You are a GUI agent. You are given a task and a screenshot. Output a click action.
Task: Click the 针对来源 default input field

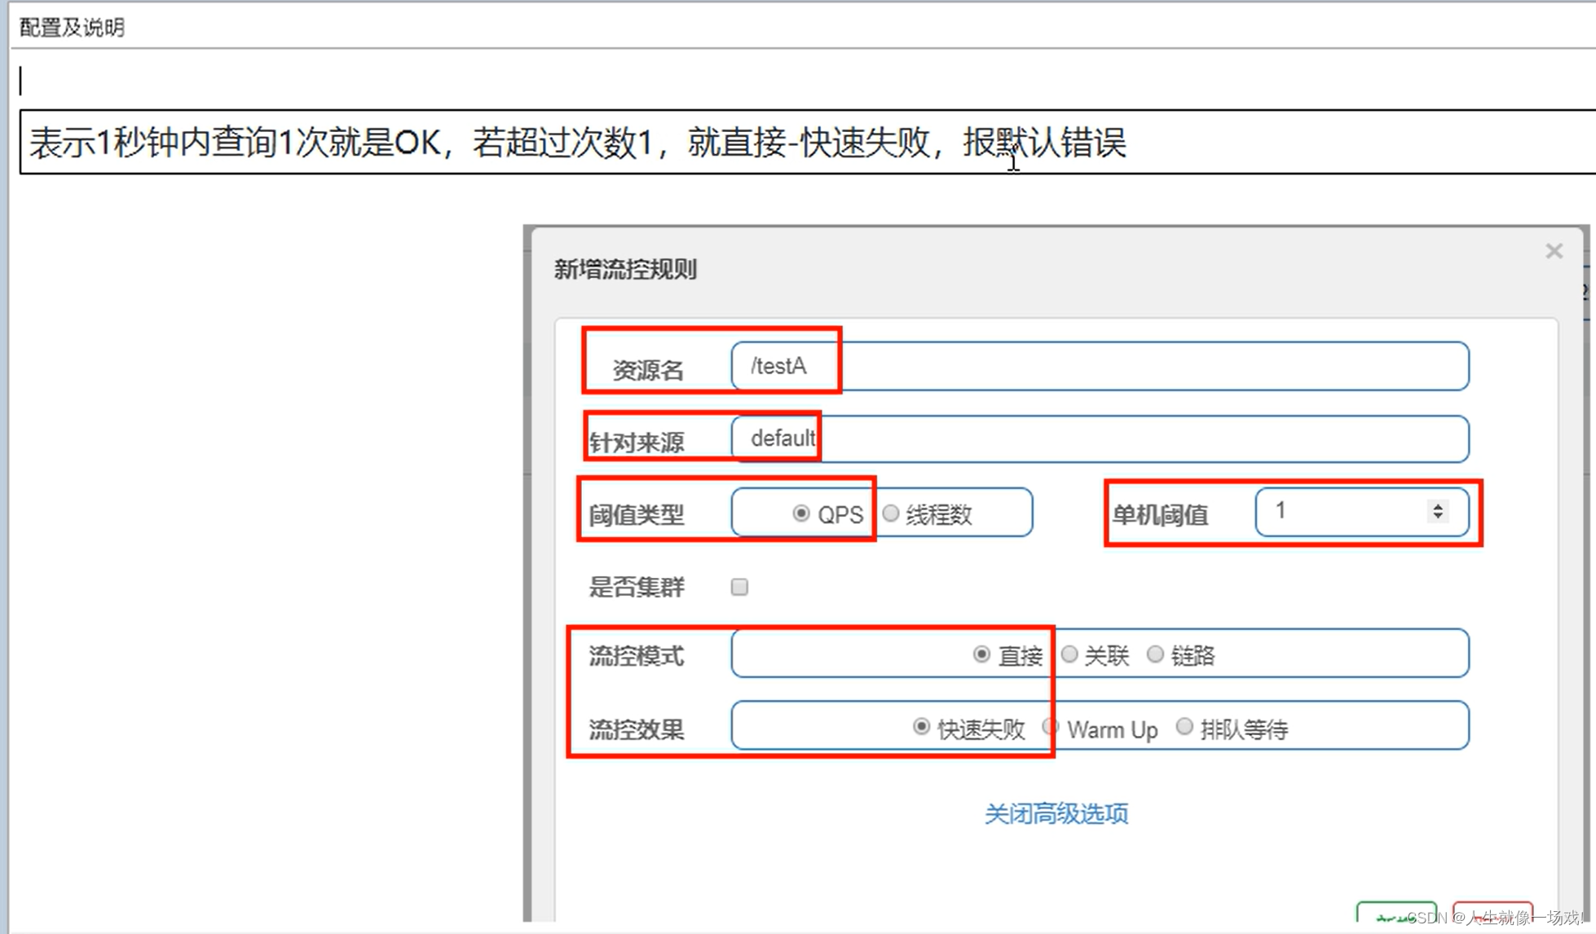point(1099,438)
